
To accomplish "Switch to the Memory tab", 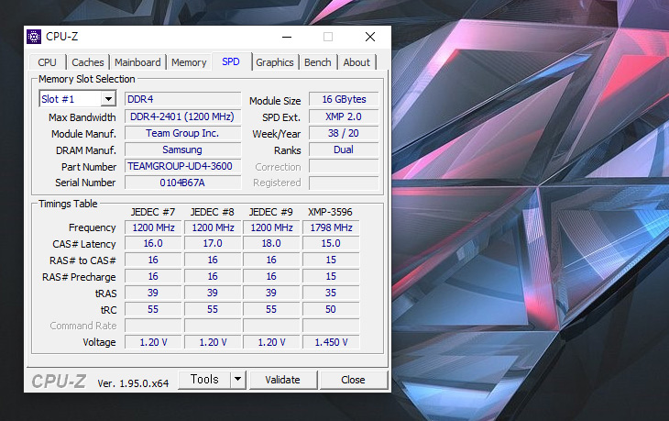I will [189, 62].
